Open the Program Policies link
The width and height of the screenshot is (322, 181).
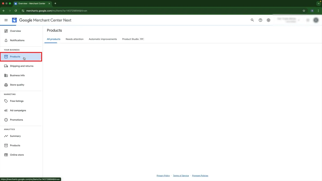(x=200, y=176)
